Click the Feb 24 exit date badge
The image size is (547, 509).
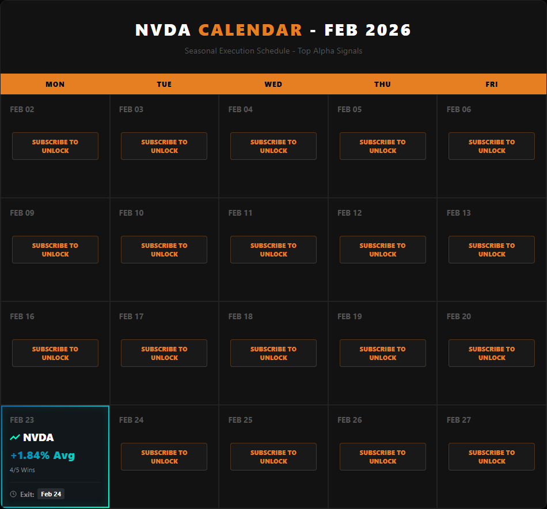pyautogui.click(x=51, y=494)
